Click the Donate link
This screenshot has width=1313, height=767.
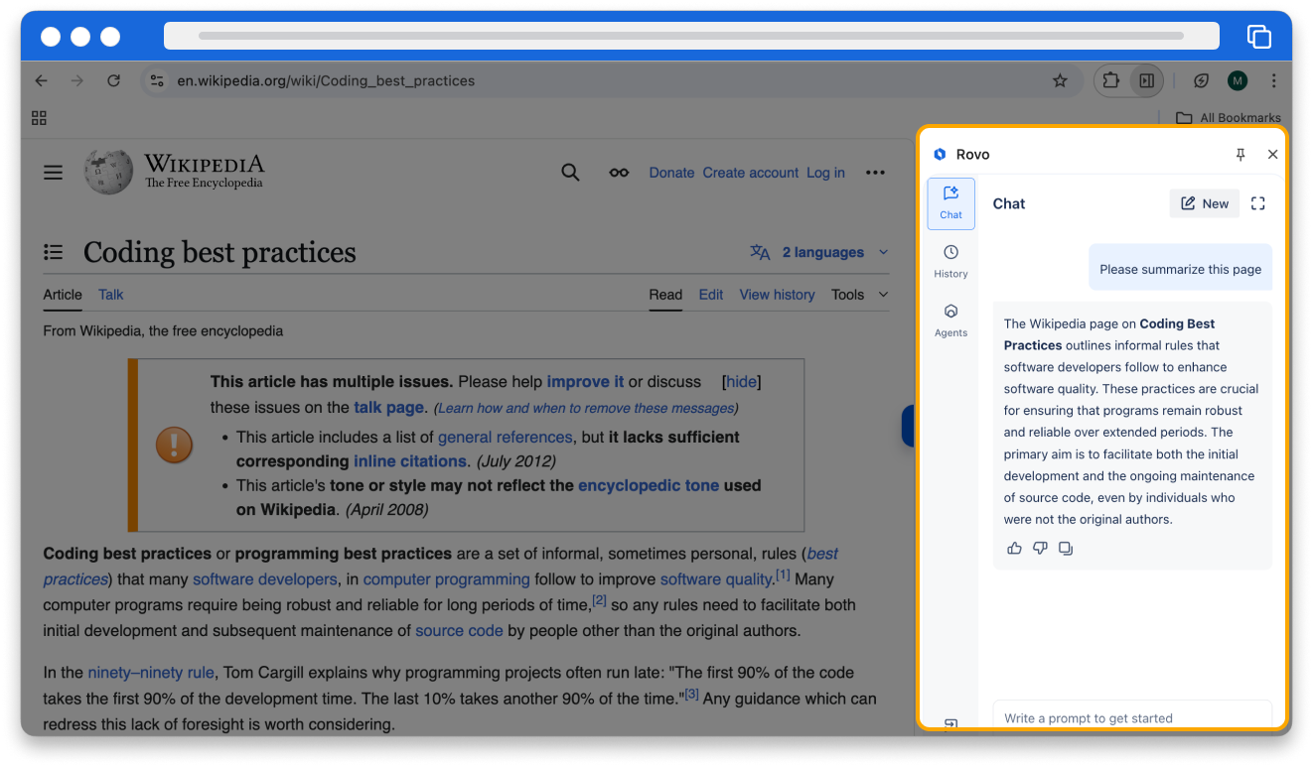pyautogui.click(x=671, y=173)
